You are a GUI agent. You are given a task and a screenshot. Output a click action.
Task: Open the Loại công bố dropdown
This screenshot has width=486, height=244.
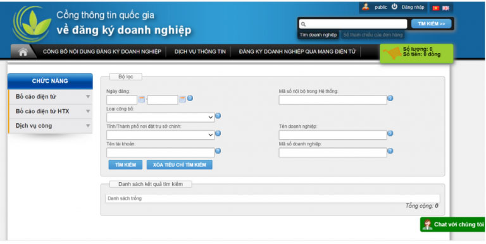[x=160, y=118]
